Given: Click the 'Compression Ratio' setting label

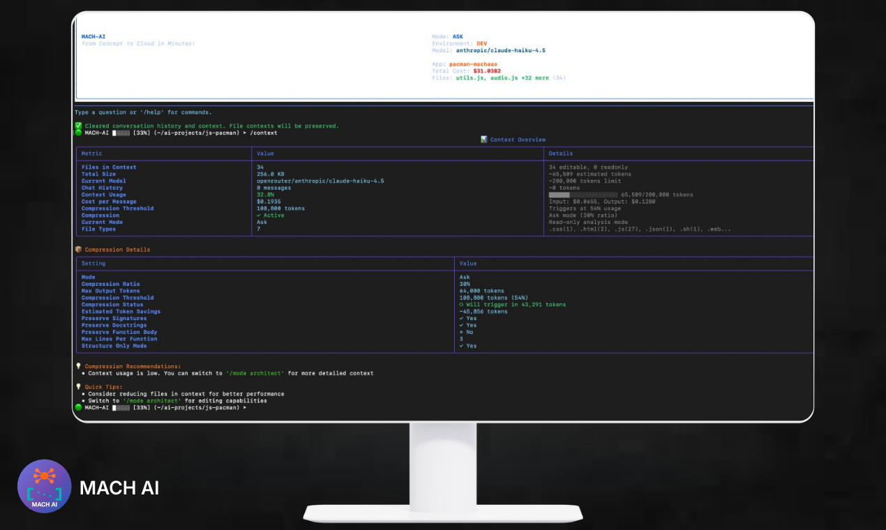Looking at the screenshot, I should point(111,284).
